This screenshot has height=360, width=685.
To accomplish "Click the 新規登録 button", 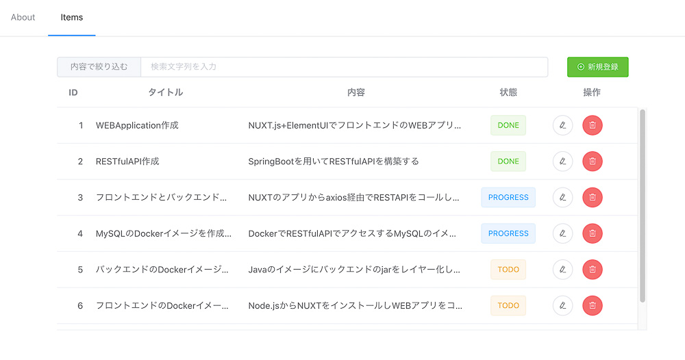I will (x=597, y=67).
